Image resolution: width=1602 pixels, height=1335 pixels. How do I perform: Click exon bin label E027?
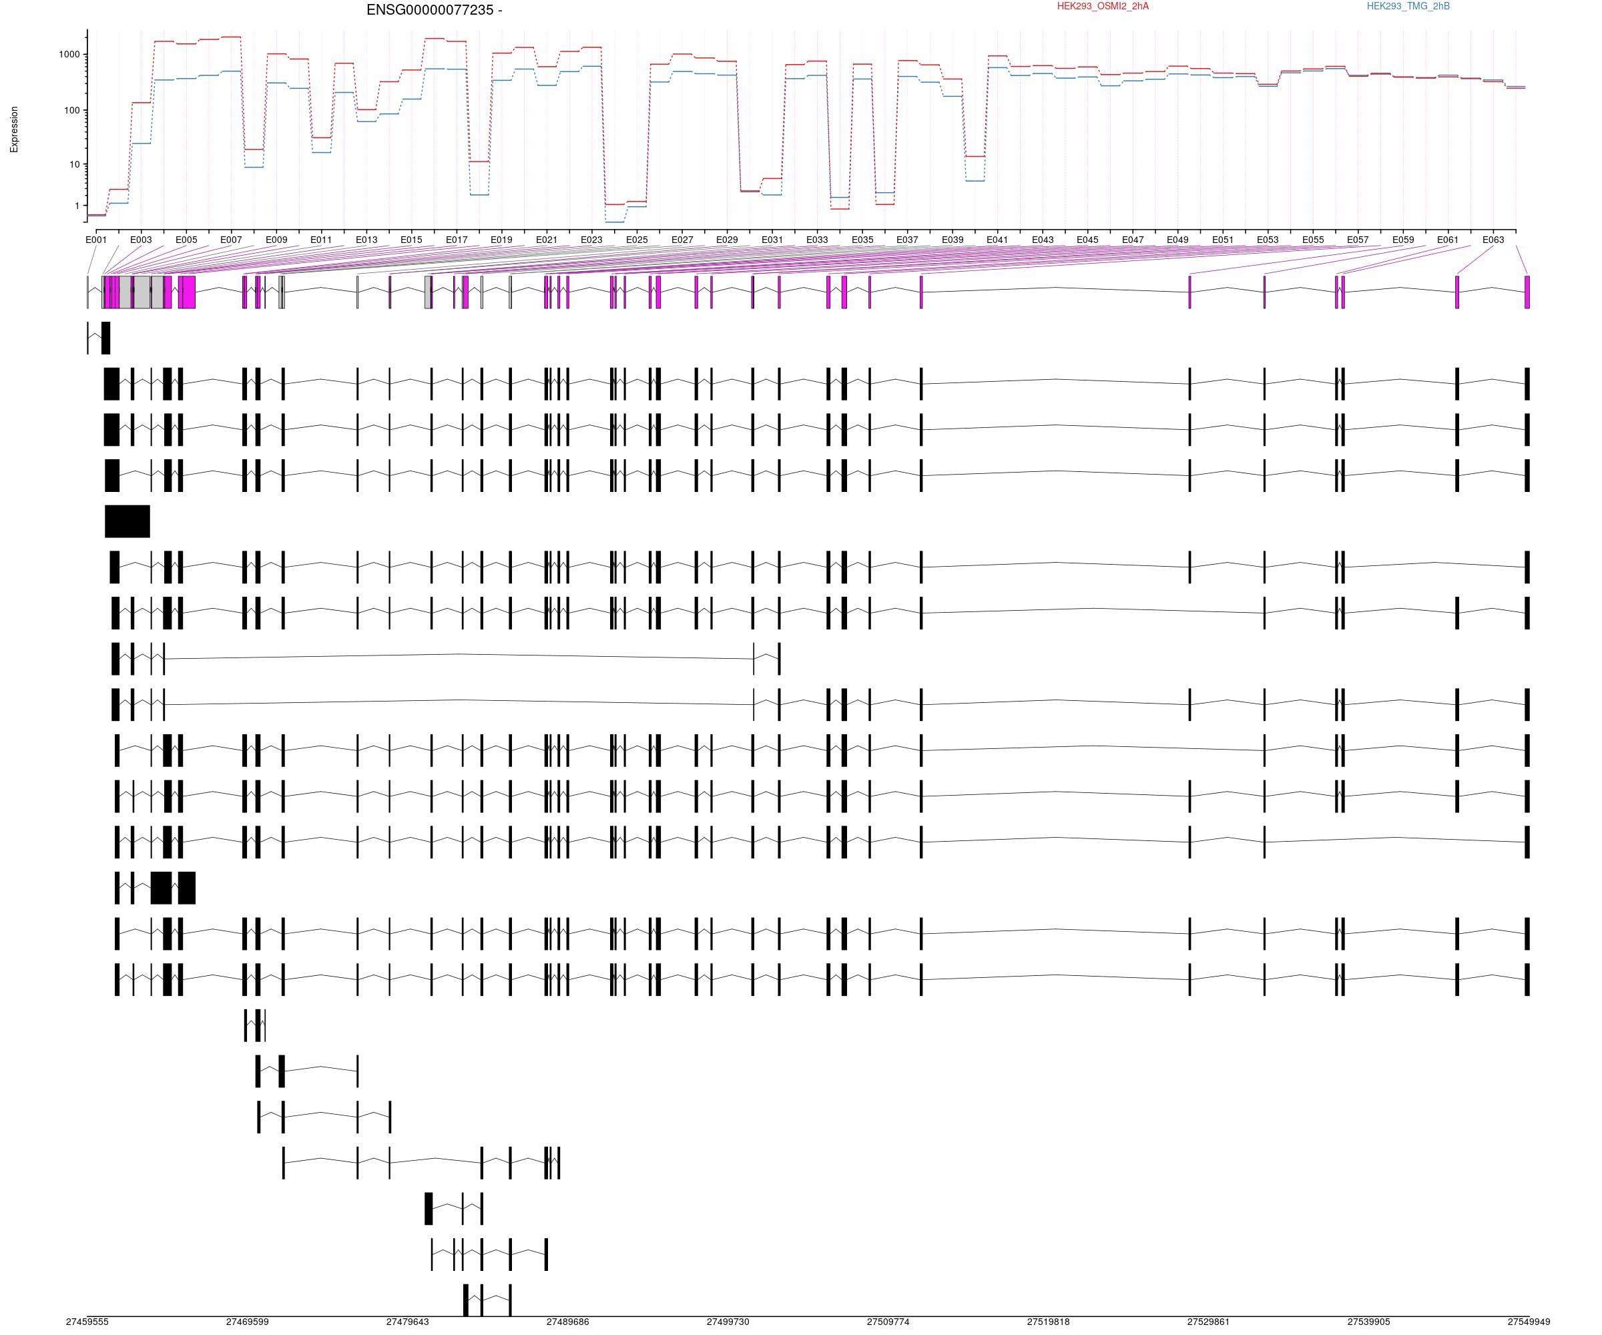pos(682,240)
